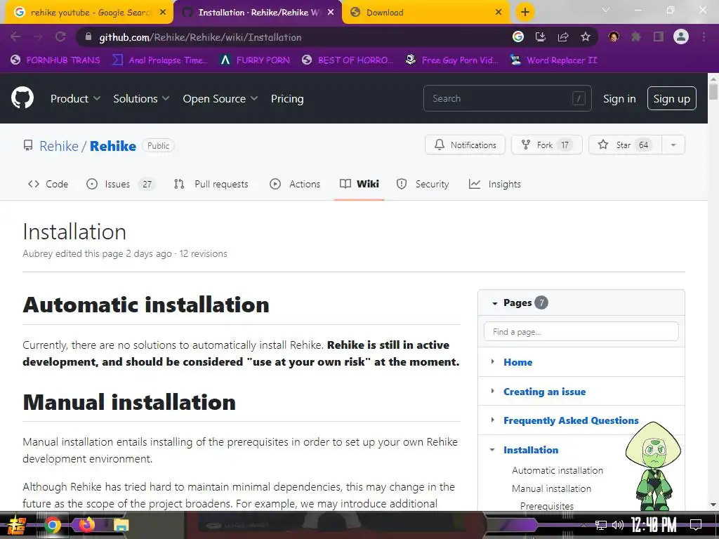Expand the Open Source menu

pyautogui.click(x=220, y=98)
